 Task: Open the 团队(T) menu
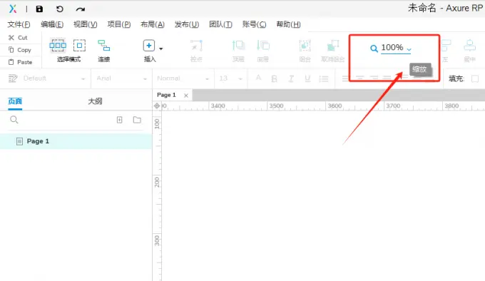coord(220,24)
